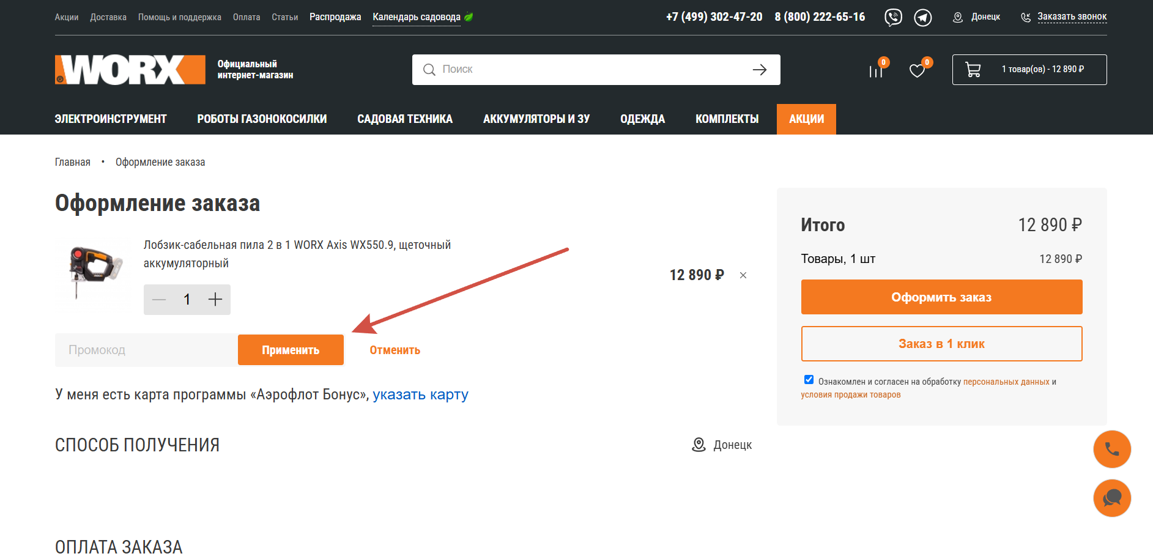Viewport: 1153px width, 559px height.
Task: Click the Применить promo button
Action: point(291,350)
